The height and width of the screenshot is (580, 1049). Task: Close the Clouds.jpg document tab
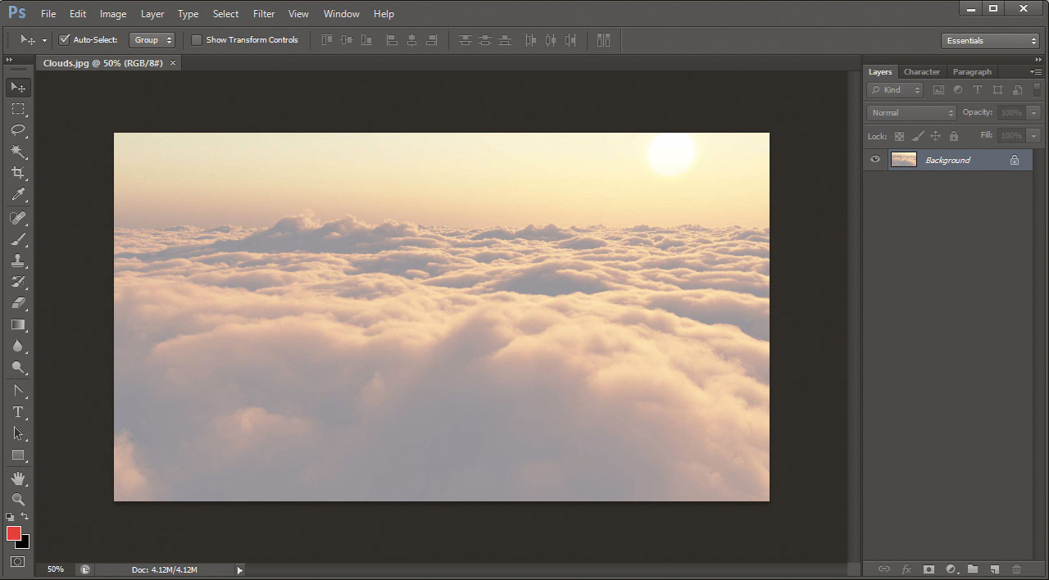tap(173, 63)
